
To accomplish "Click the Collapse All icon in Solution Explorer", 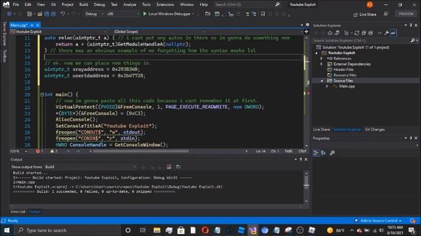I will (x=364, y=33).
